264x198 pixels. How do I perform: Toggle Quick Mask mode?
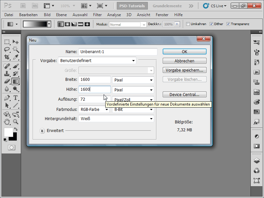[12, 148]
